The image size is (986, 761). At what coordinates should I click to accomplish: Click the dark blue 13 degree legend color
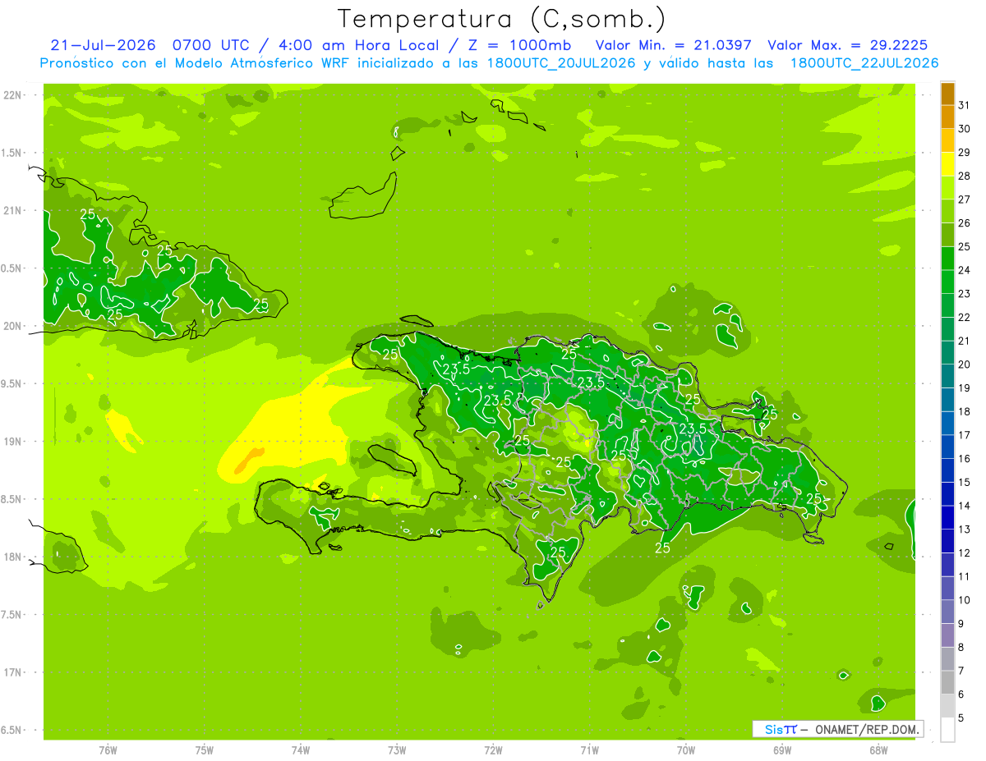947,517
